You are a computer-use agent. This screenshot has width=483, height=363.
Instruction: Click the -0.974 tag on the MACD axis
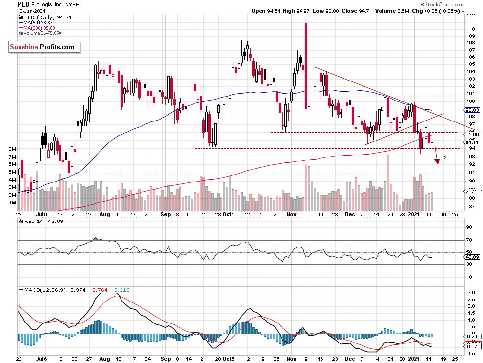[473, 347]
